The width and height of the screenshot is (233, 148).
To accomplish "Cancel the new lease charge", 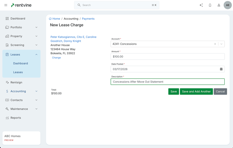I will click(x=220, y=92).
